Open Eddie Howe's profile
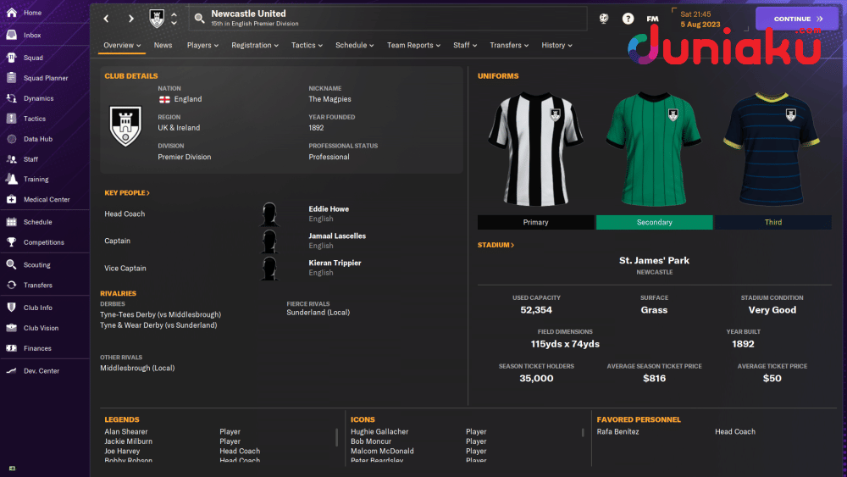This screenshot has height=477, width=847. coord(329,209)
